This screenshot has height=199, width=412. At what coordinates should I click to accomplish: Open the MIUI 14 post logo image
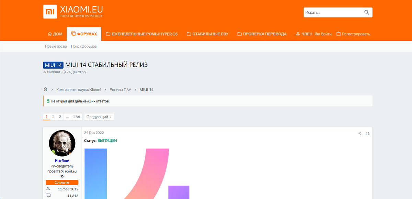pos(137,174)
